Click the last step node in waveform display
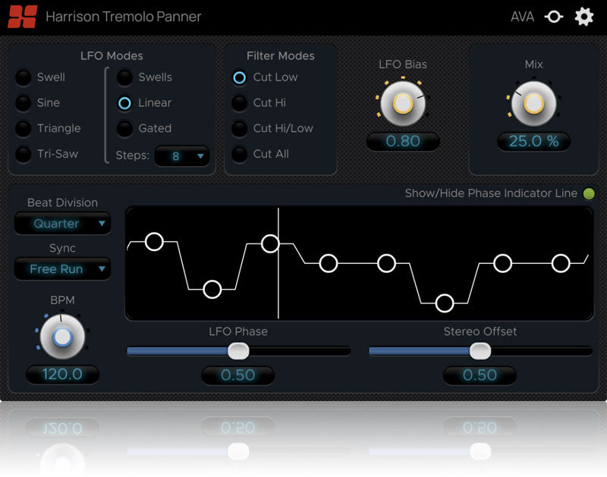607x477 pixels. 561,263
